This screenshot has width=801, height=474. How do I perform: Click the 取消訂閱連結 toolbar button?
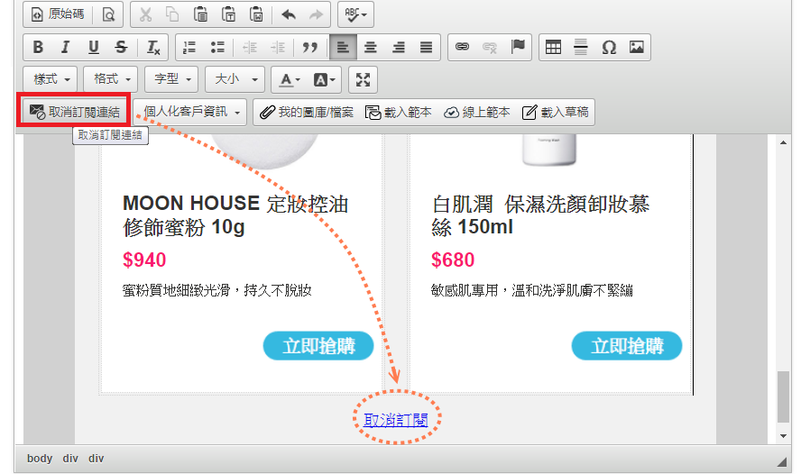point(74,112)
